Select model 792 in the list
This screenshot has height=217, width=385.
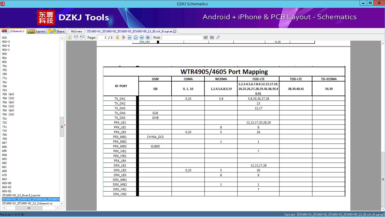tap(5, 70)
